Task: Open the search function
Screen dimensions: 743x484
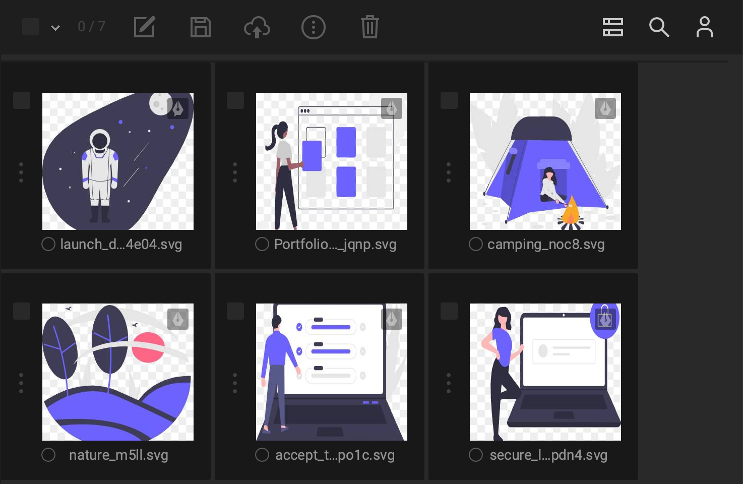Action: pos(659,27)
